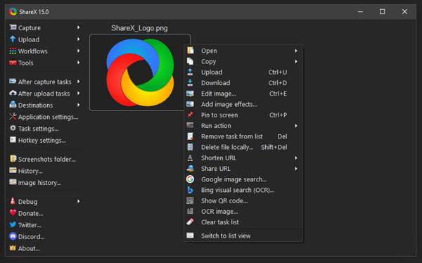The image size is (422, 263).
Task: Click the Shift+Del shortcut text
Action: (x=274, y=147)
